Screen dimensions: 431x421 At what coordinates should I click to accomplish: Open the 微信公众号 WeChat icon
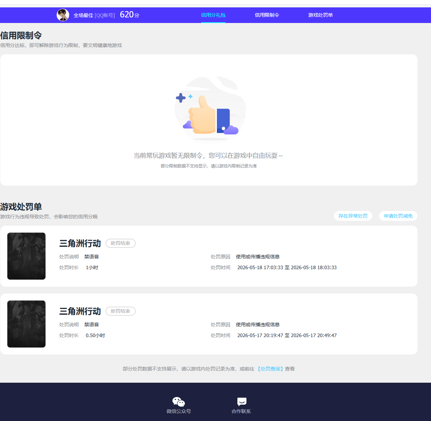click(x=179, y=402)
